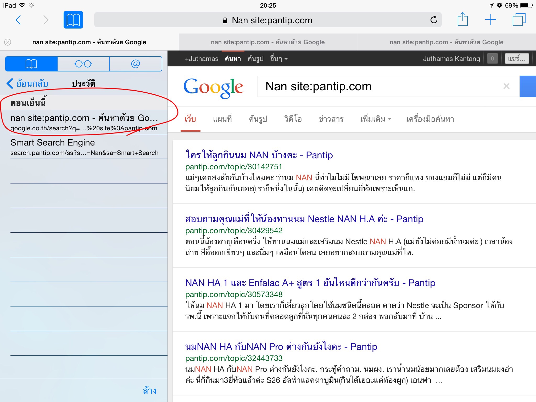Click the แชร์ share button
The width and height of the screenshot is (536, 402).
click(517, 59)
